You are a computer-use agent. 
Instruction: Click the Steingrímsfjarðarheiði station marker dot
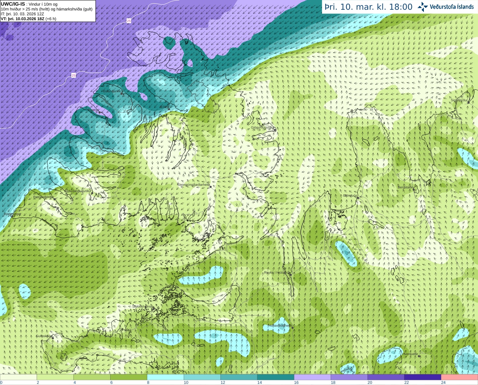pos(210,187)
